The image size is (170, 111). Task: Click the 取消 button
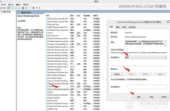point(152,97)
